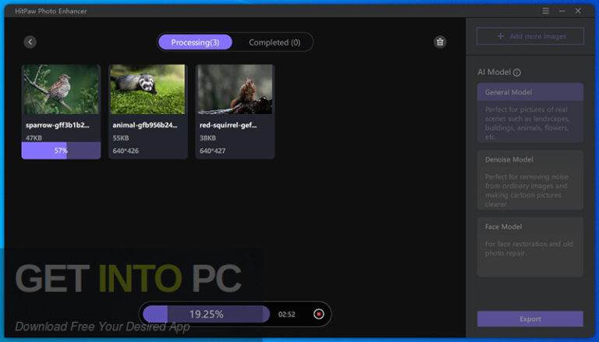Switch to the Processing(3) tab
599x342 pixels.
[x=195, y=42]
